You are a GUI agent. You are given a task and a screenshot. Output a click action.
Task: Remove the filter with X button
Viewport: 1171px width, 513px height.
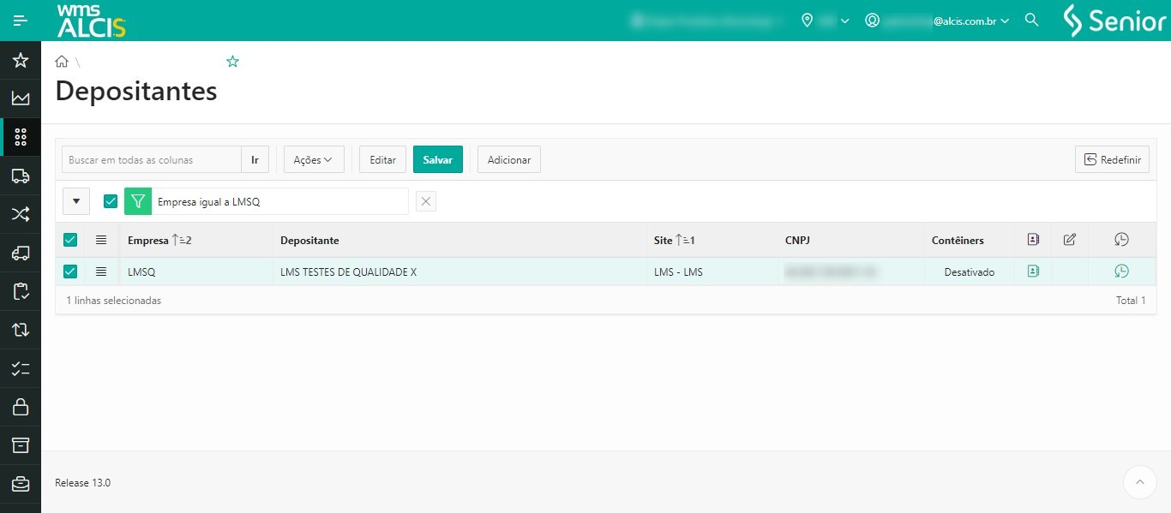[426, 201]
